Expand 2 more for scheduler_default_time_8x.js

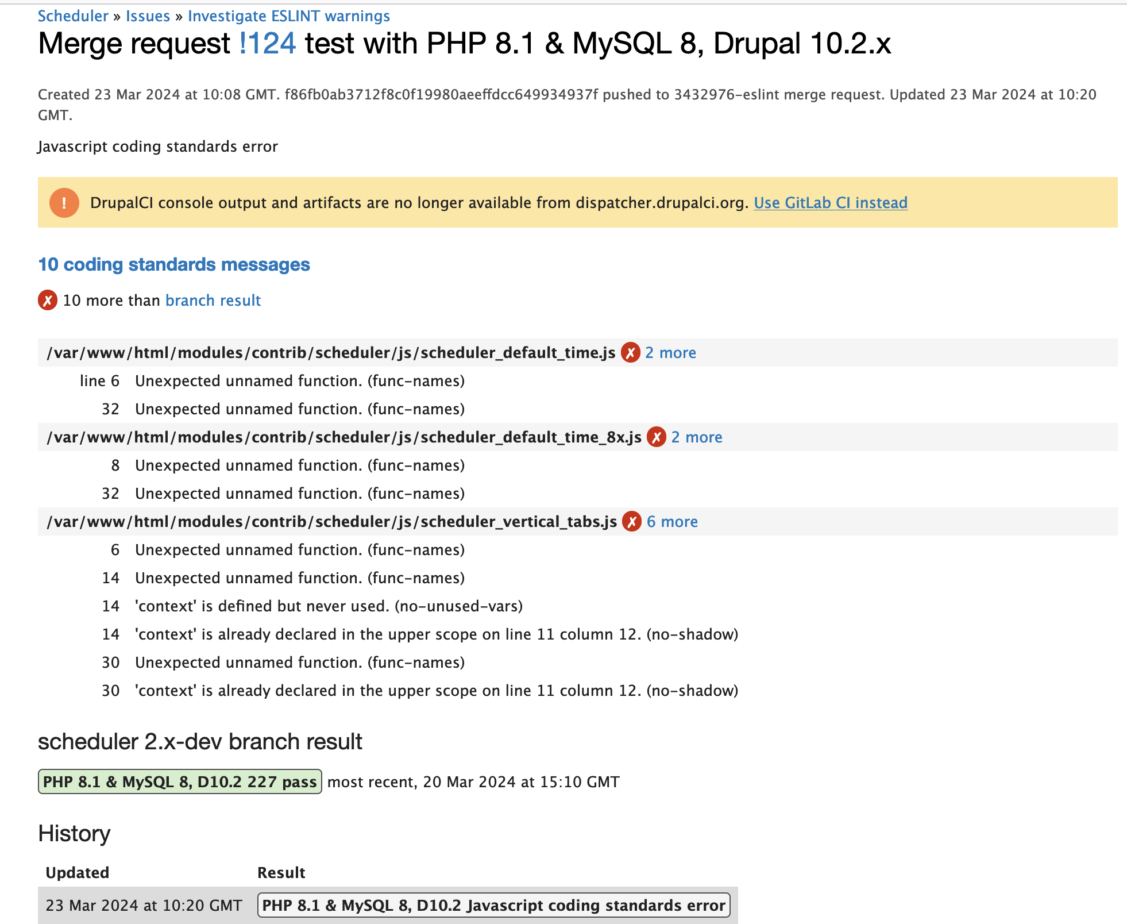(697, 437)
